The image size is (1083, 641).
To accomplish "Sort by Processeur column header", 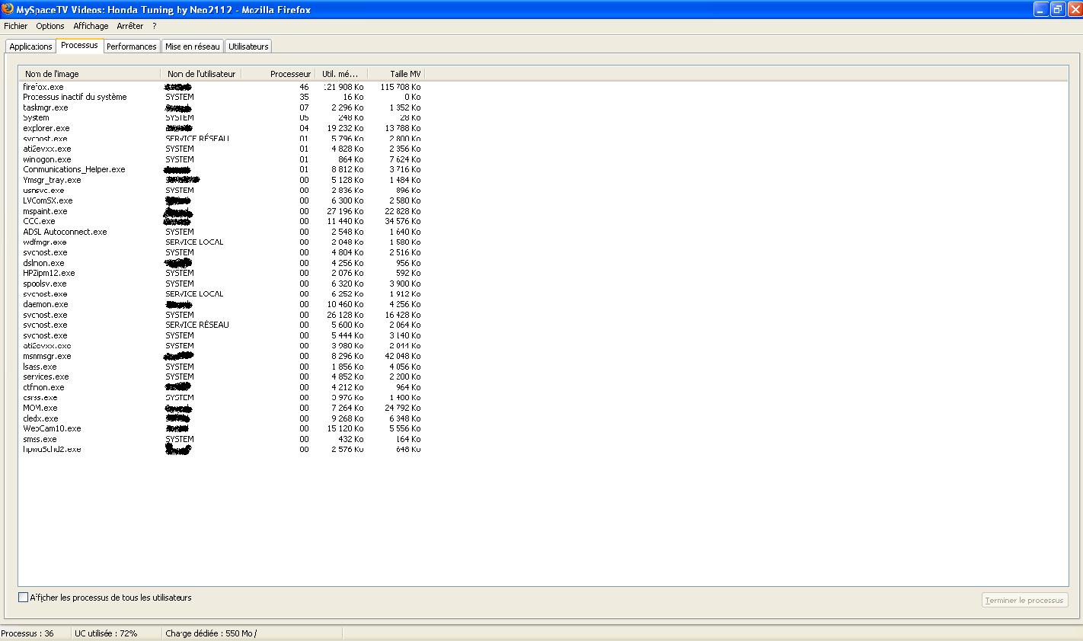I will [289, 74].
